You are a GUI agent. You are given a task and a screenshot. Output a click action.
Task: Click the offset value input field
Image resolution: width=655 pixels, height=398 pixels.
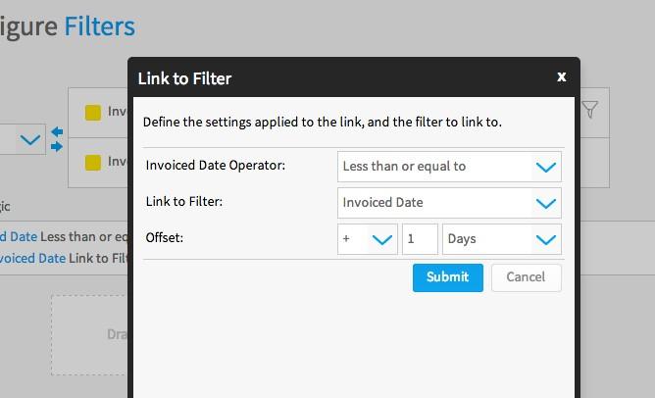pos(420,239)
